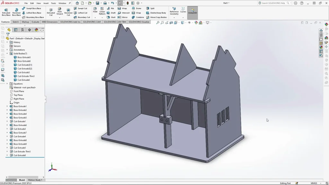Open the Appearances color wheel in the task pane

point(321,47)
